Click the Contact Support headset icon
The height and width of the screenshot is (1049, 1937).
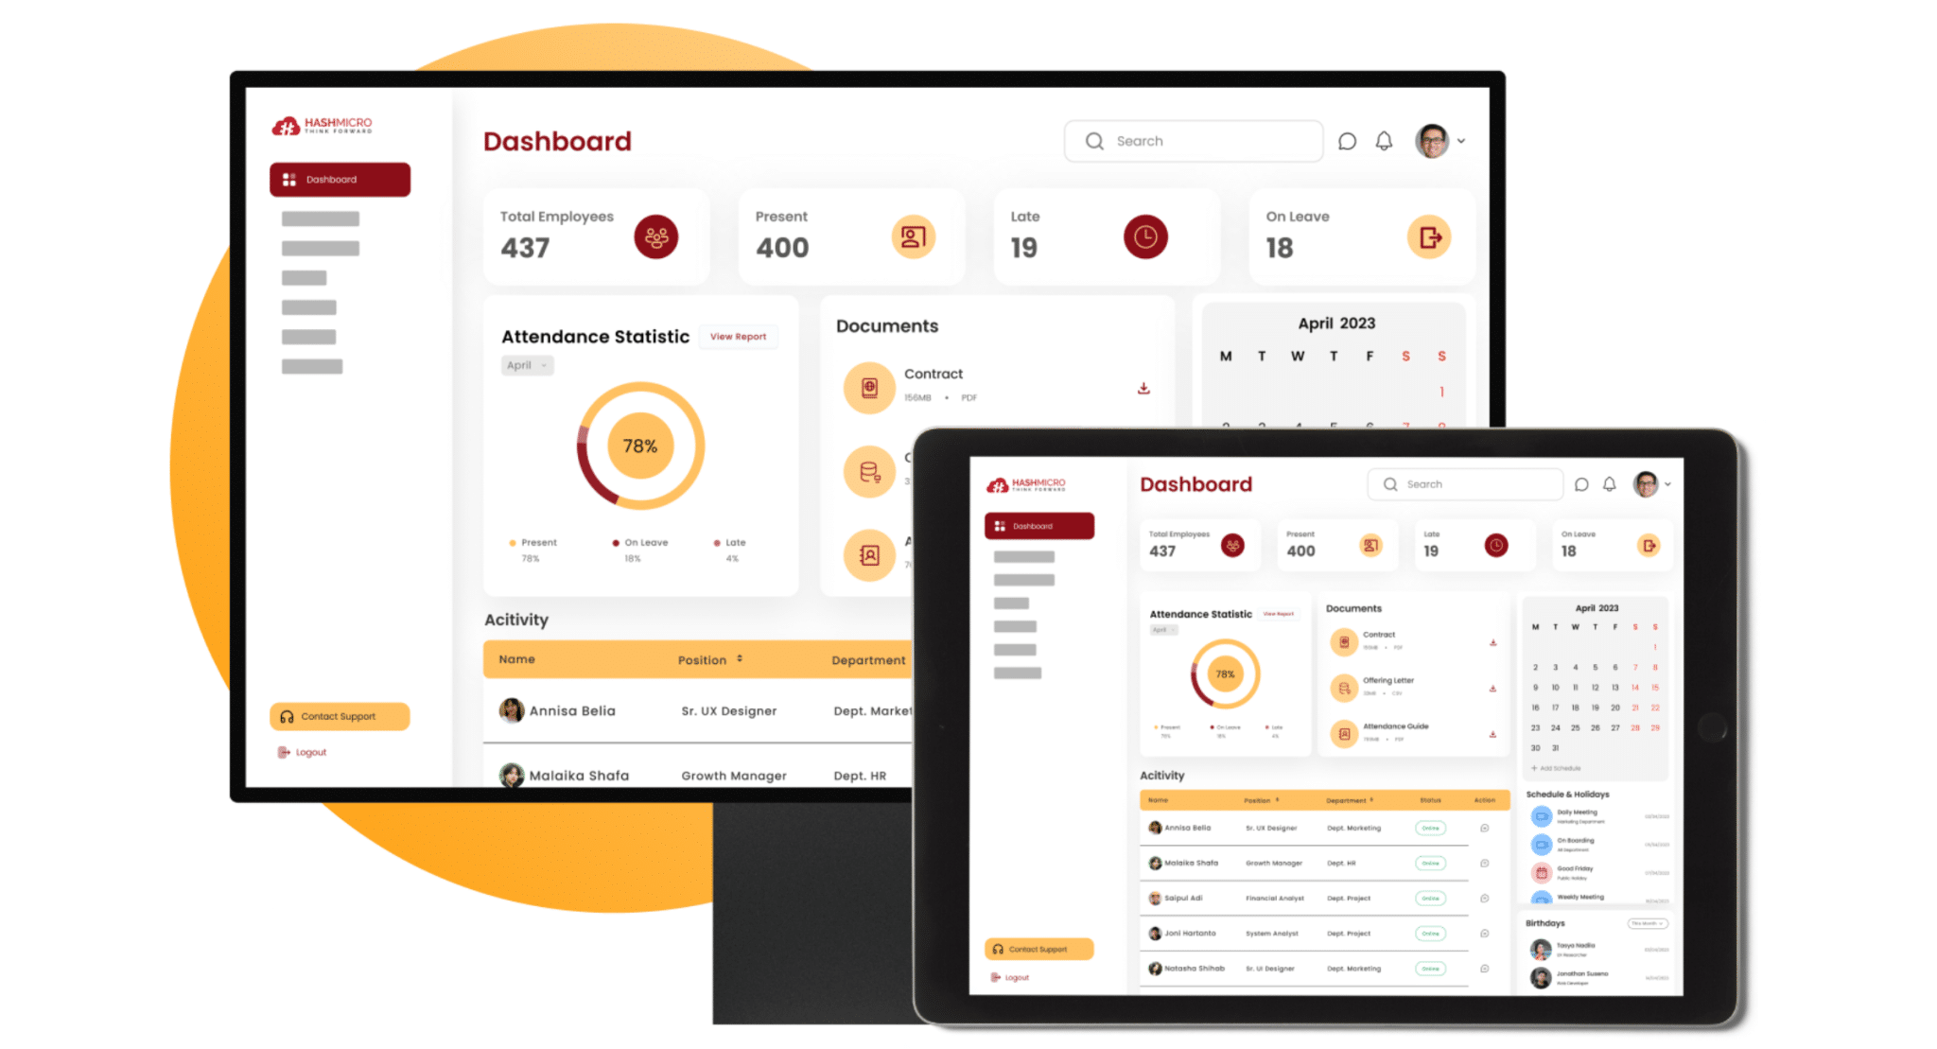click(287, 714)
